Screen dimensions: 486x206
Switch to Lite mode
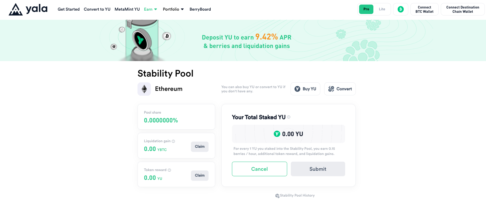coord(382,9)
